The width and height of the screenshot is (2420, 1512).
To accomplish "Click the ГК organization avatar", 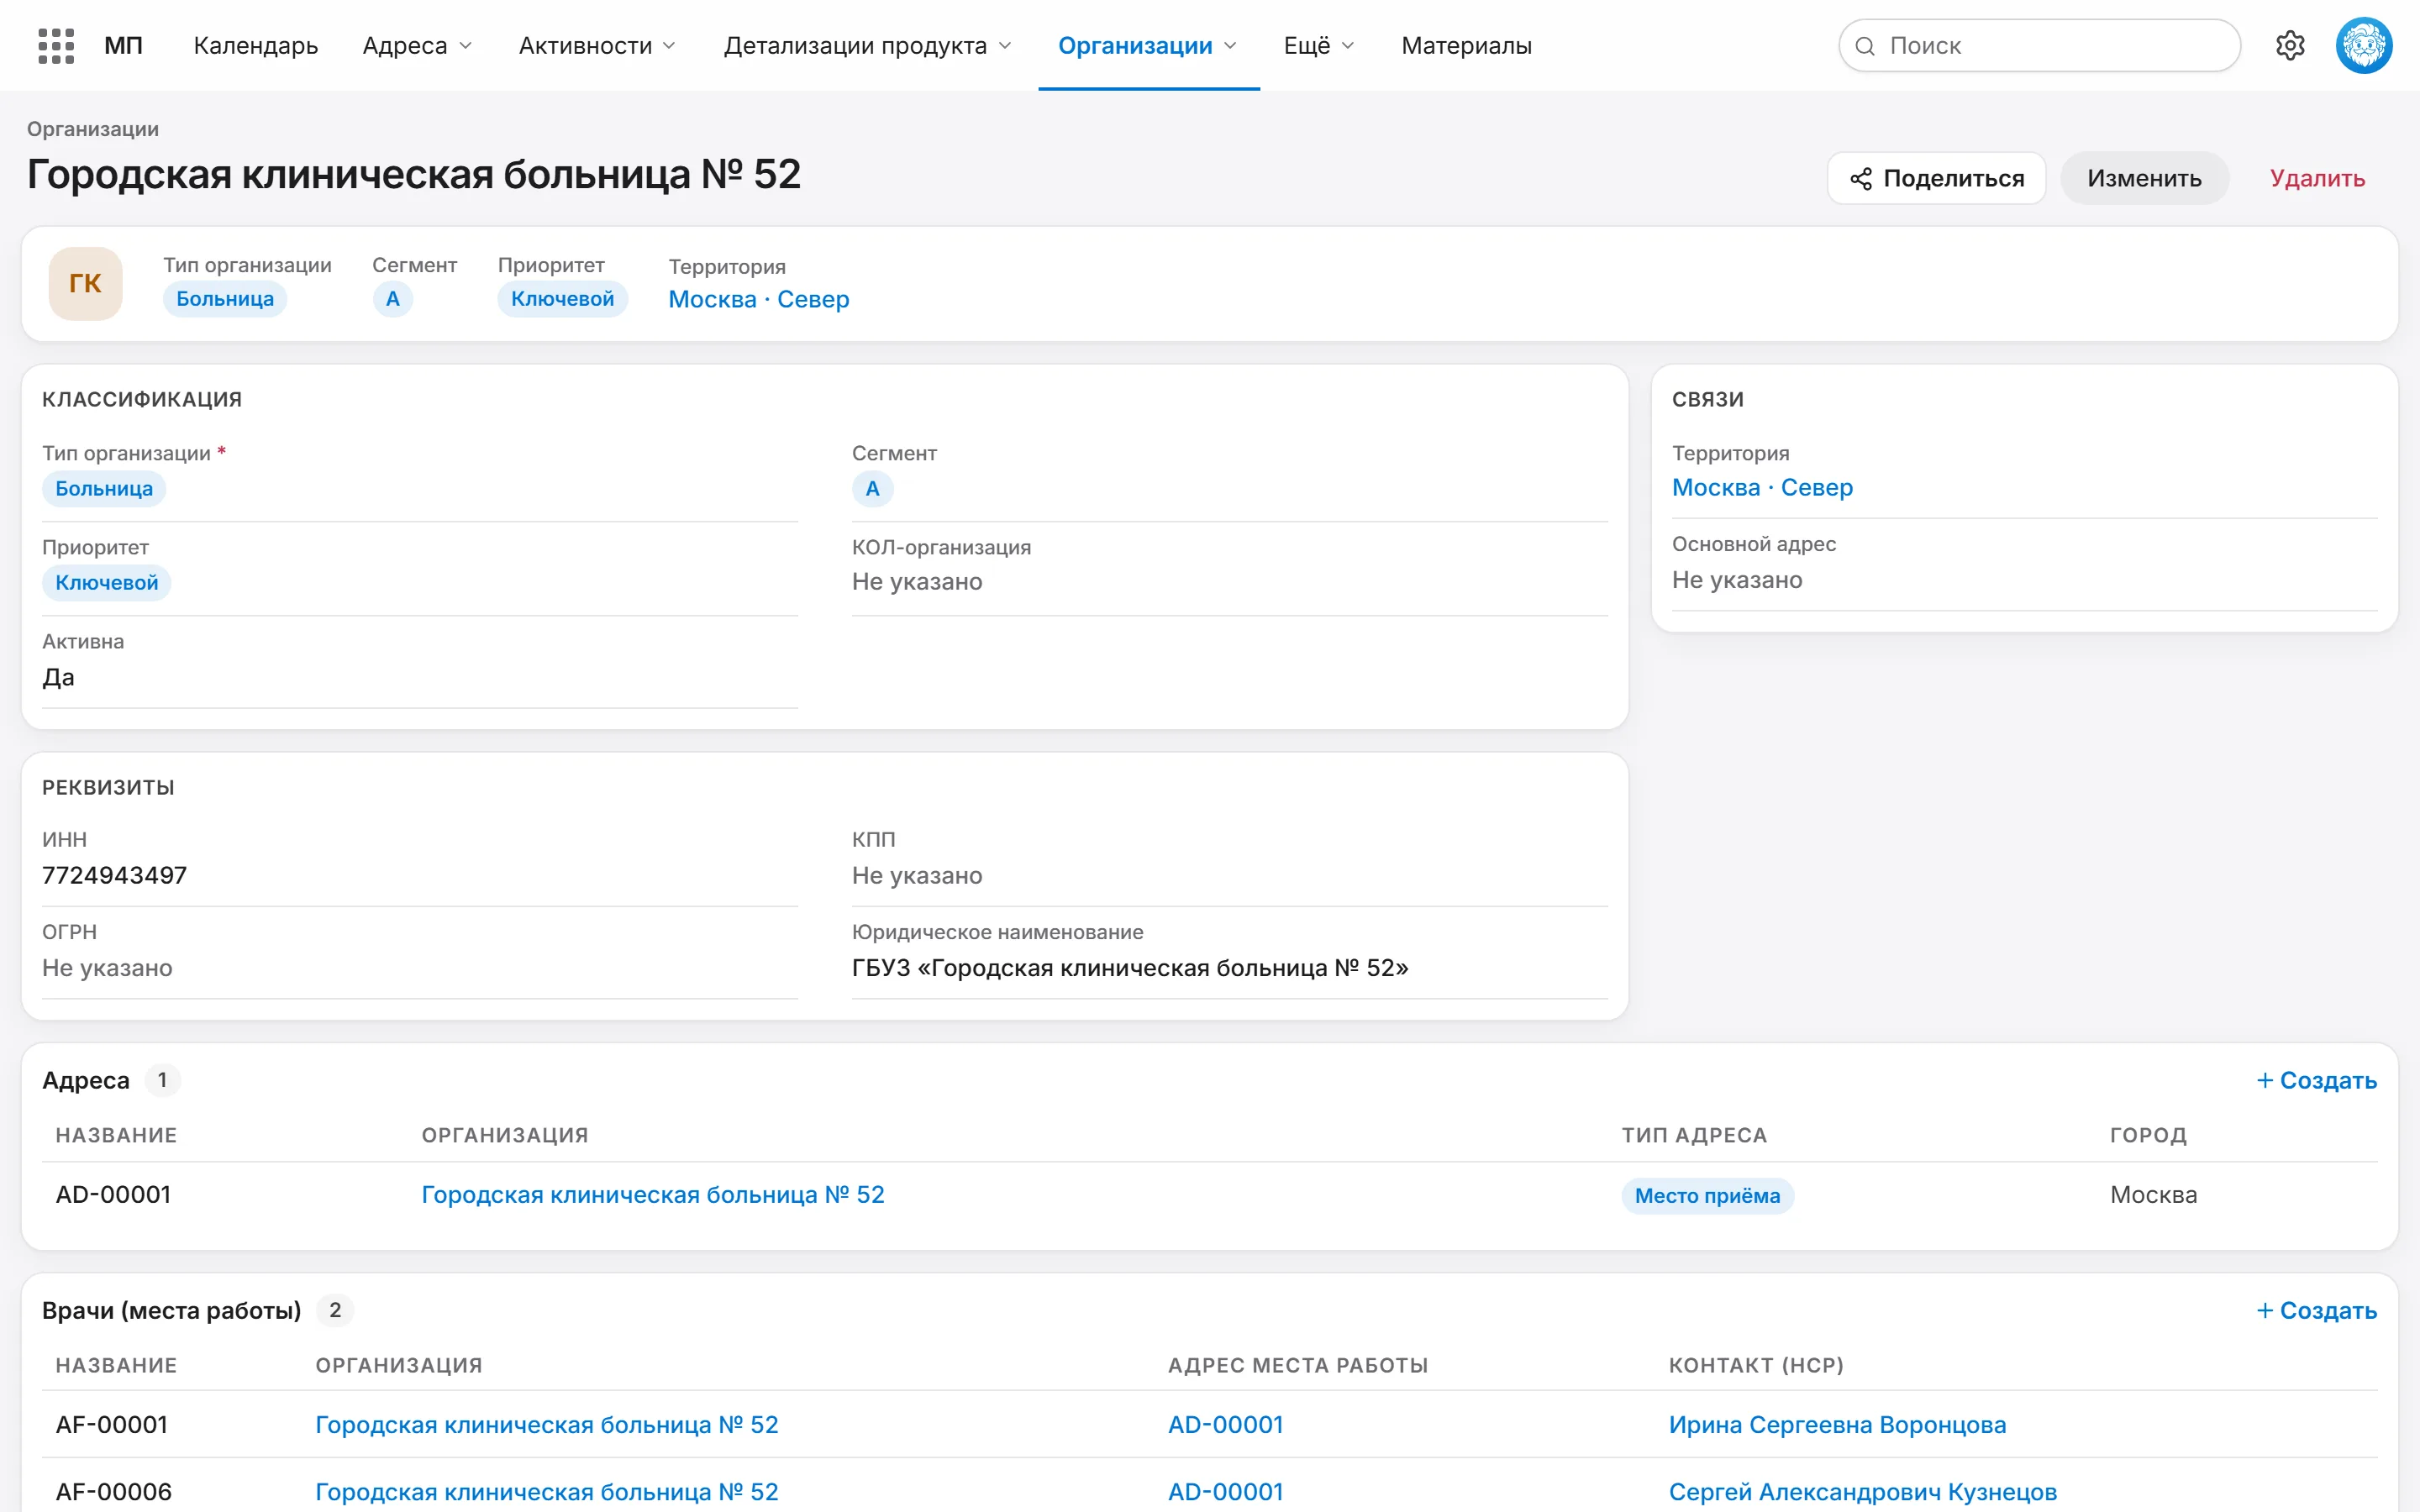I will coord(86,284).
